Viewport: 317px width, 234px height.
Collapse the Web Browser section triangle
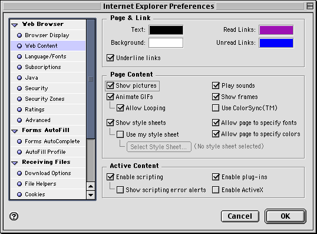15,25
